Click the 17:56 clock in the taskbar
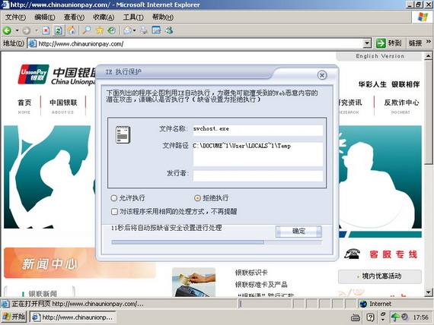This screenshot has width=434, height=325. point(420,317)
